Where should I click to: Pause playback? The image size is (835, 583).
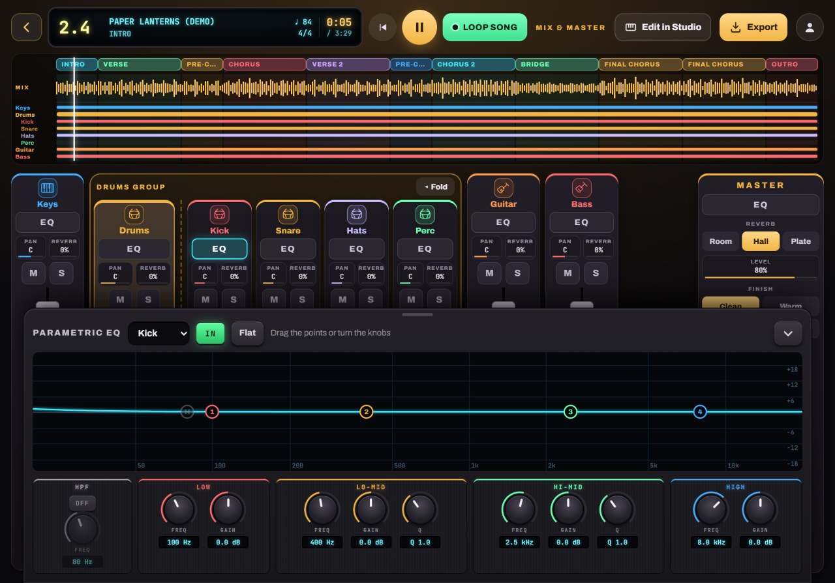click(419, 27)
